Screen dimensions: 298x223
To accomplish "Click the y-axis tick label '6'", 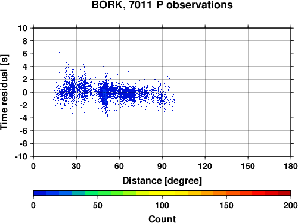I will [x=25, y=54].
